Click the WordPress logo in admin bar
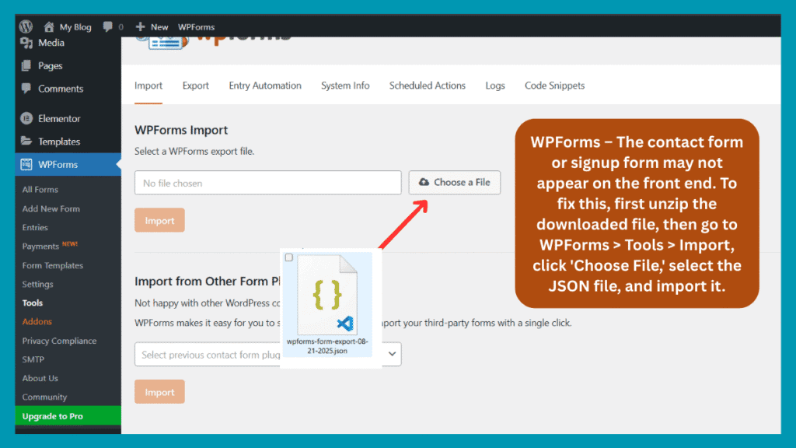The width and height of the screenshot is (796, 448). point(26,26)
